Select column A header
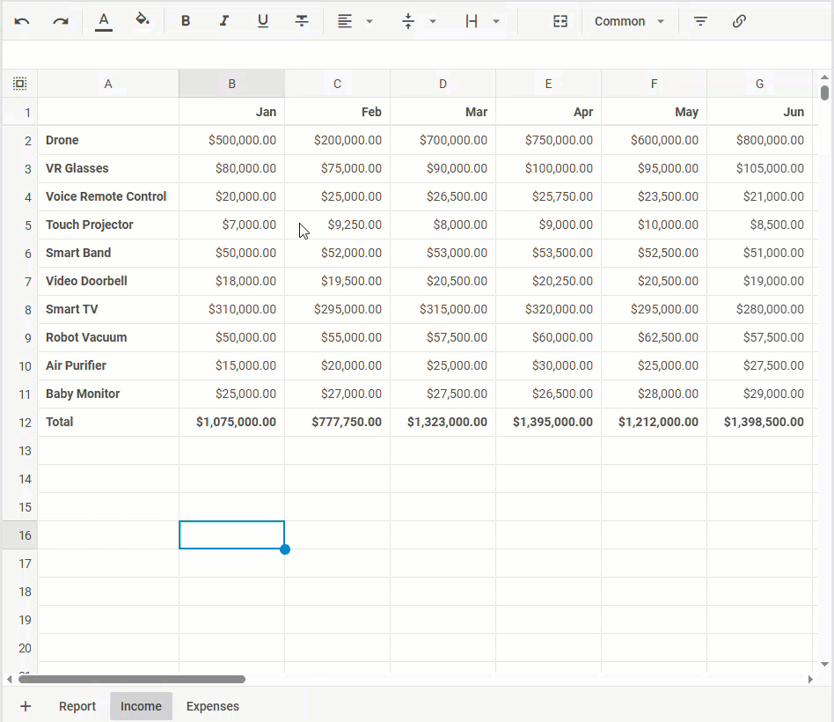This screenshot has height=722, width=834. [108, 84]
